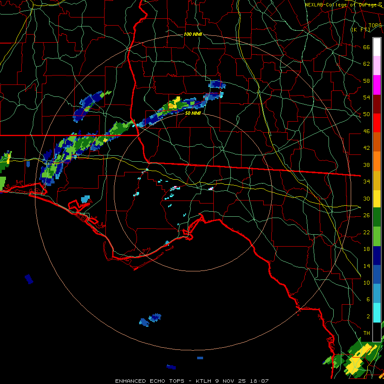The image size is (384, 384).
Task: Select the dark green legend swatch
Action: click(x=377, y=217)
